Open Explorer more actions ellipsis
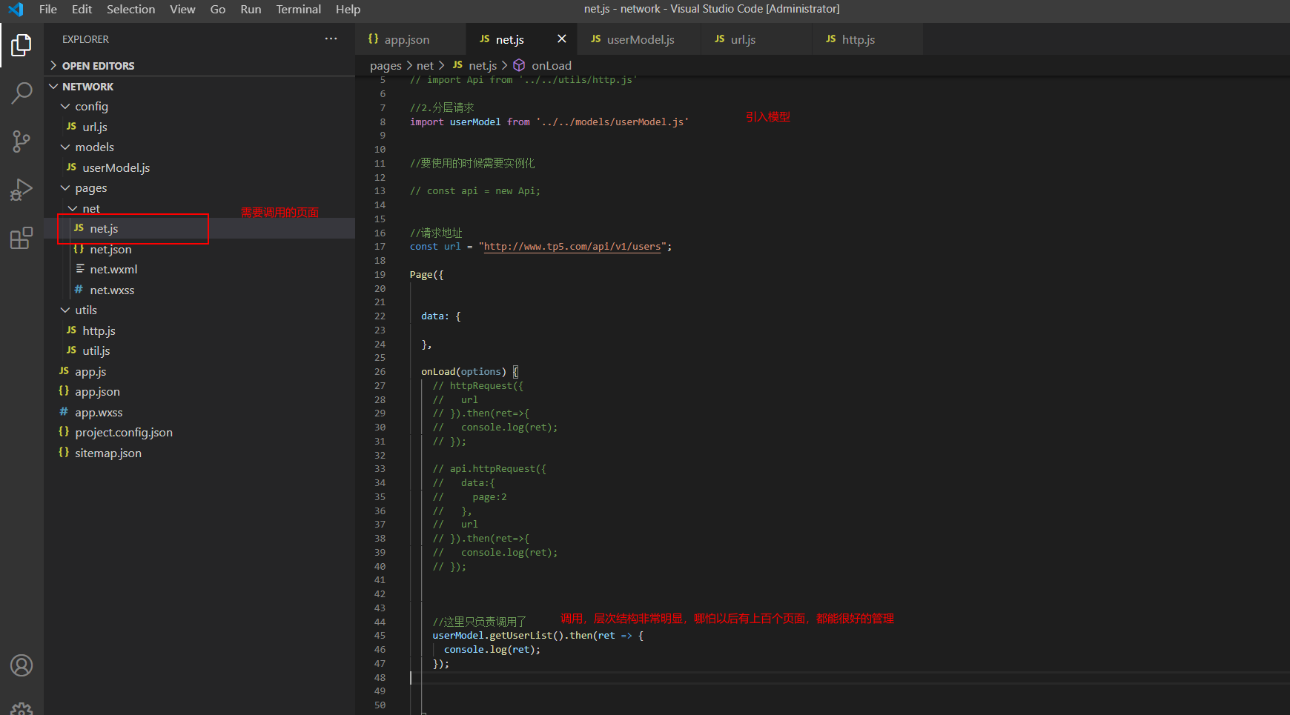 (x=331, y=39)
